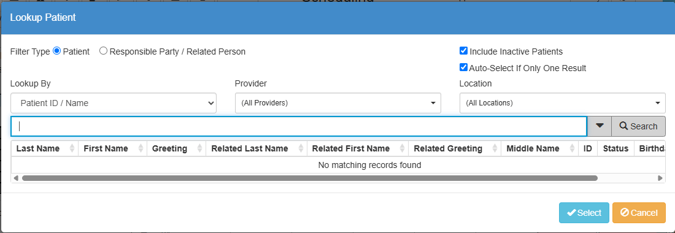Sort by Last Name column arrows
675x233 pixels.
click(x=72, y=148)
